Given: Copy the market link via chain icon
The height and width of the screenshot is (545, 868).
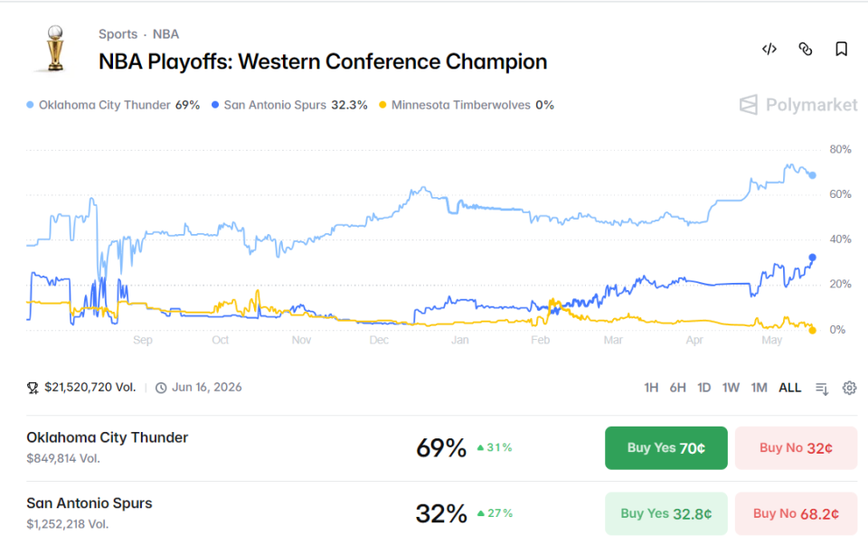Looking at the screenshot, I should tap(806, 49).
